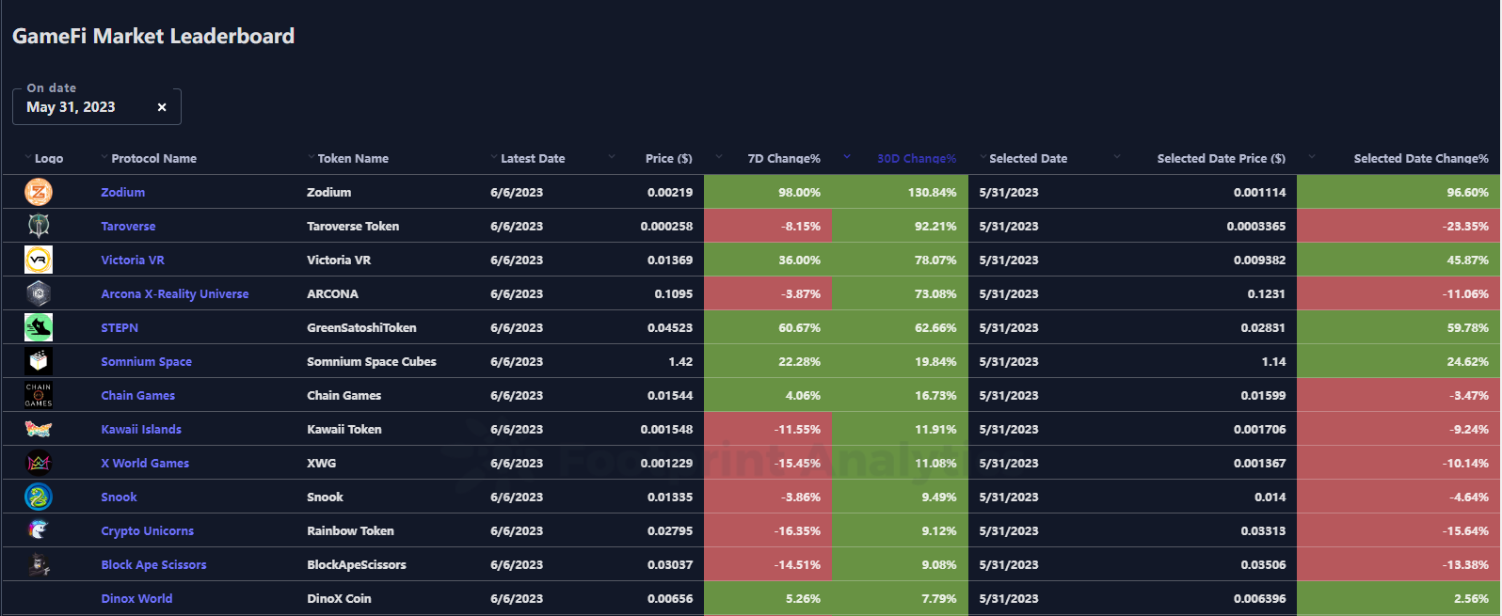
Task: Open the Dinox World protocol link
Action: [136, 599]
